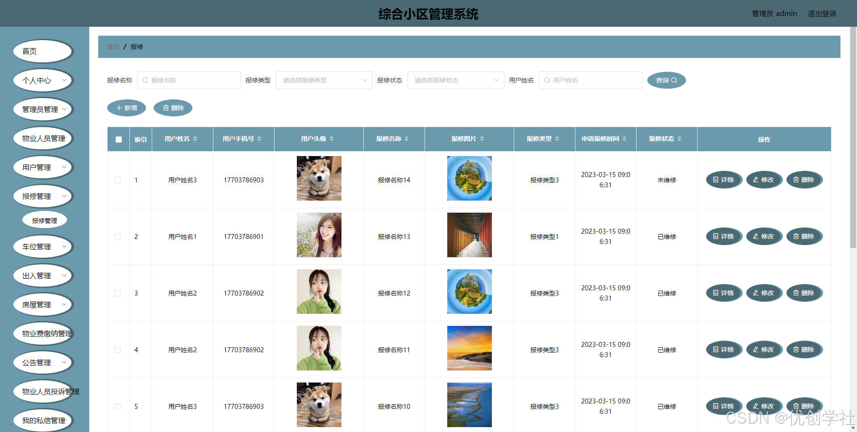857x432 pixels.
Task: Expand the 个人中心 sidebar menu
Action: [x=43, y=80]
